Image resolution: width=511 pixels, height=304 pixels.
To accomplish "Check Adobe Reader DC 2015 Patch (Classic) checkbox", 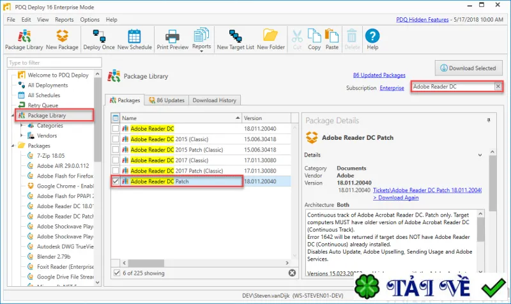I will tap(116, 149).
